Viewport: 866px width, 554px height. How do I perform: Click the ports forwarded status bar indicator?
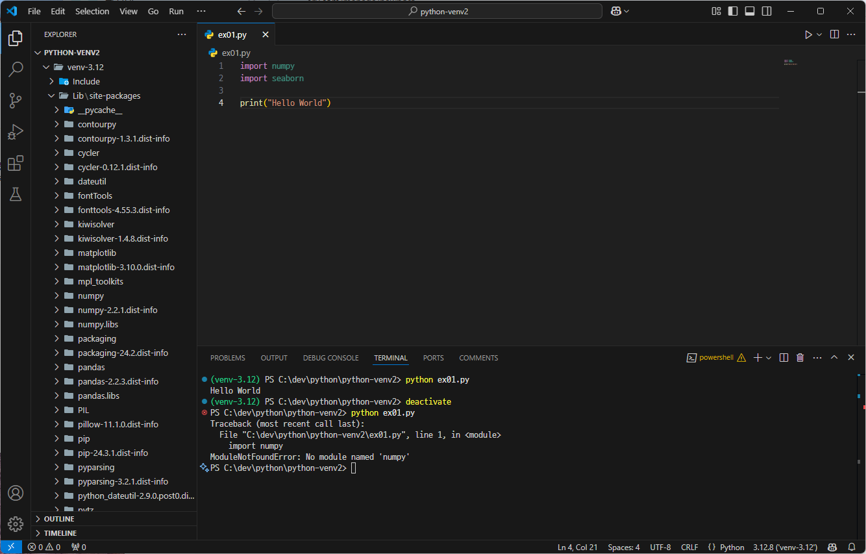79,547
